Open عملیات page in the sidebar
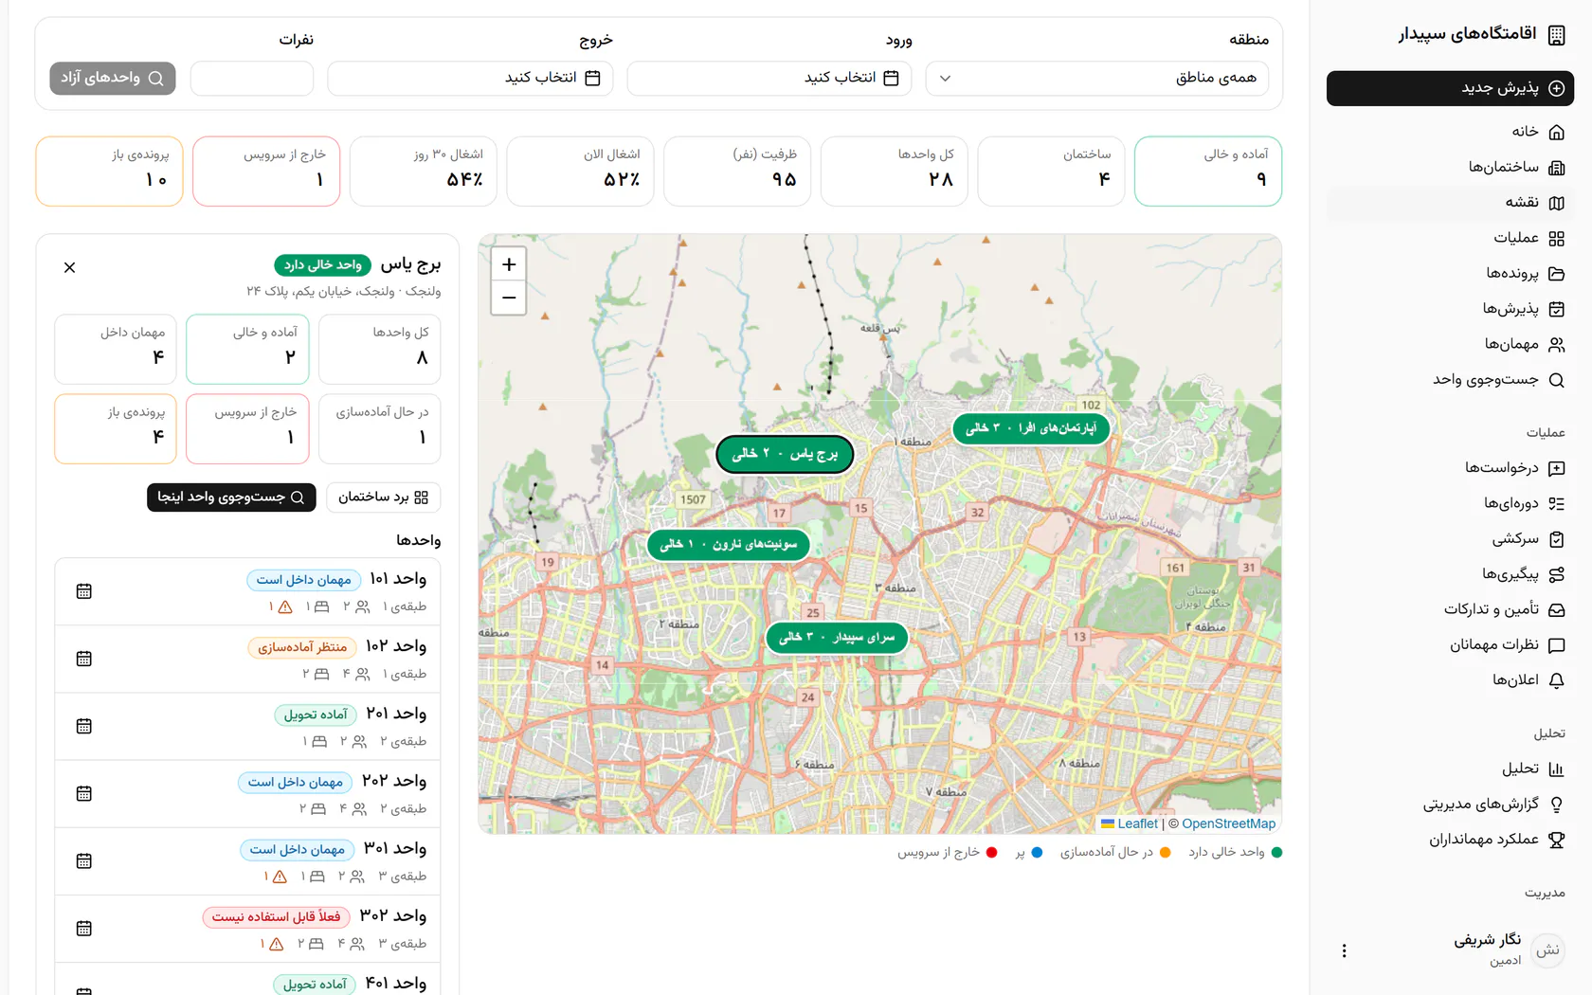Viewport: 1592px width, 995px height. tap(1450, 238)
